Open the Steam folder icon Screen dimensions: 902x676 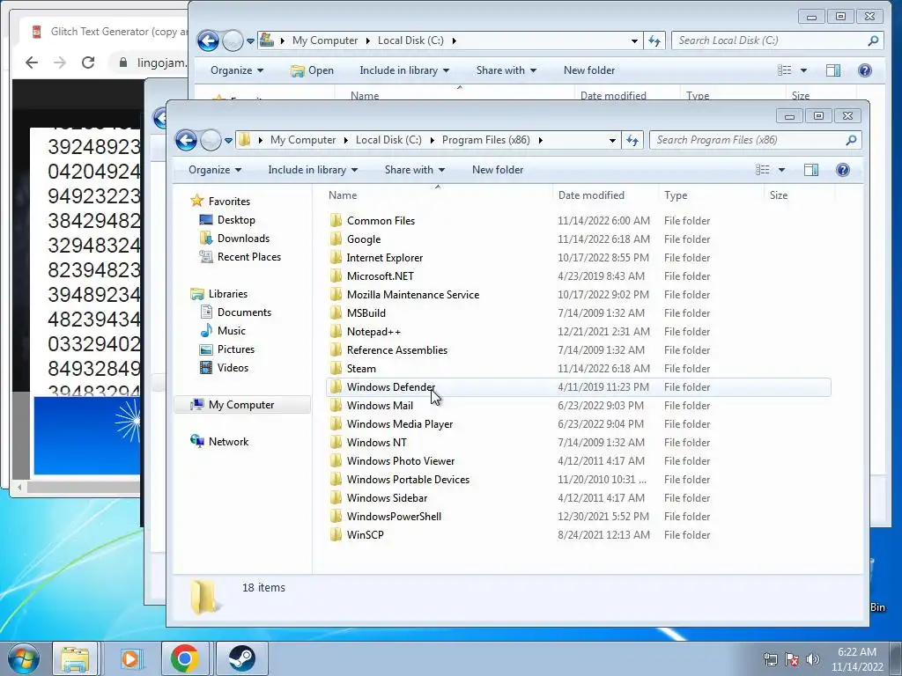pos(336,369)
